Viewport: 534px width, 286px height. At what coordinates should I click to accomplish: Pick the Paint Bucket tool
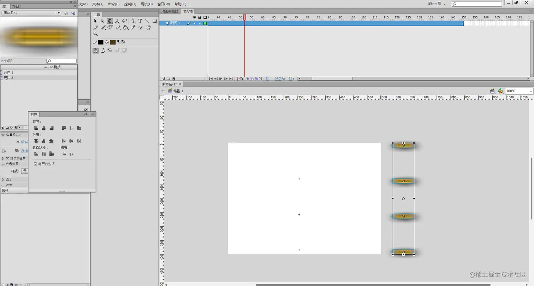tap(126, 28)
